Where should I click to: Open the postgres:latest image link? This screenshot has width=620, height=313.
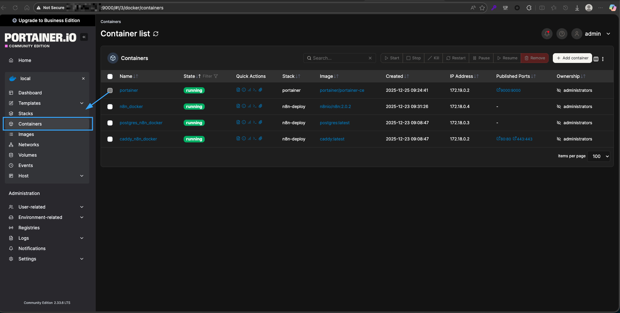point(334,123)
